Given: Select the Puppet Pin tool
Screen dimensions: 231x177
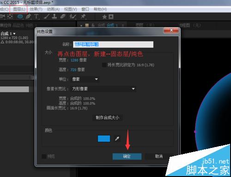Looking at the screenshot, I should [83, 16].
